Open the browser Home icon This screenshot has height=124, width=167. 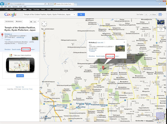(159, 4)
